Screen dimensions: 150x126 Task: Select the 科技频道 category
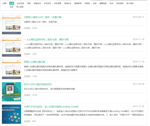coord(58,3)
